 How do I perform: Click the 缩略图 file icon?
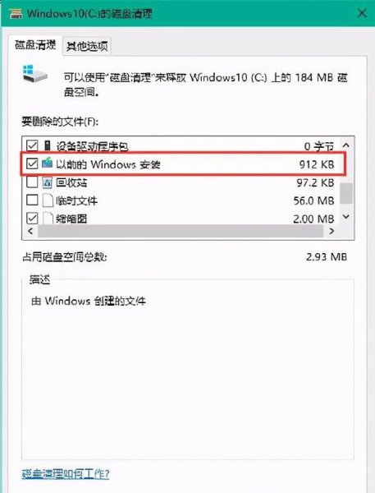point(48,218)
